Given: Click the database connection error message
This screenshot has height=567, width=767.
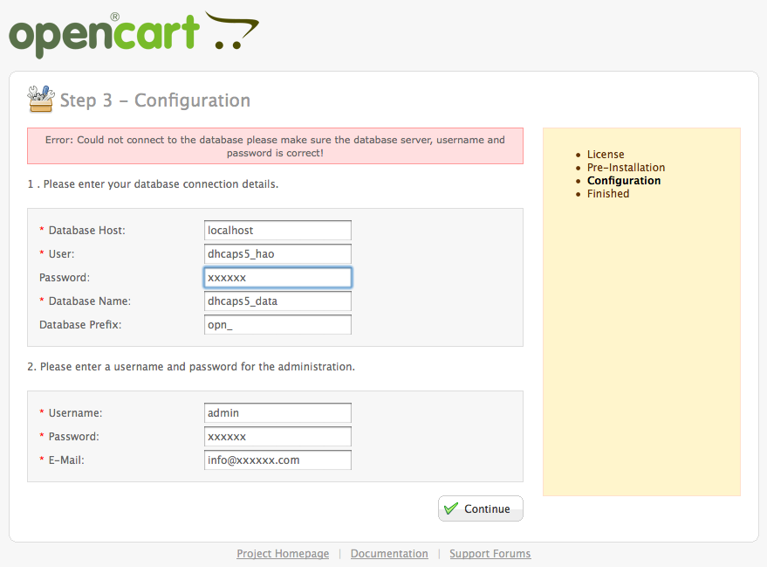Looking at the screenshot, I should coord(275,146).
